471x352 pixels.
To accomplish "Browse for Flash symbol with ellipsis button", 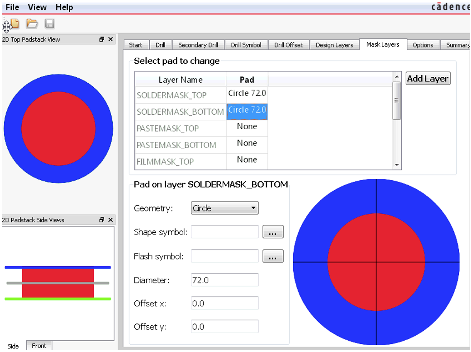I will (273, 257).
